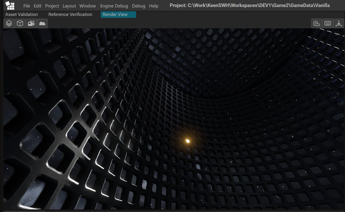Switch to the Asset Validation tab
The image size is (345, 212).
pyautogui.click(x=22, y=14)
